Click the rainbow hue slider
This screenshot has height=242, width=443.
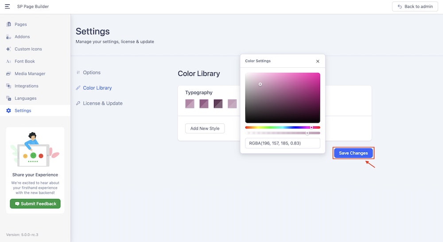[282, 127]
